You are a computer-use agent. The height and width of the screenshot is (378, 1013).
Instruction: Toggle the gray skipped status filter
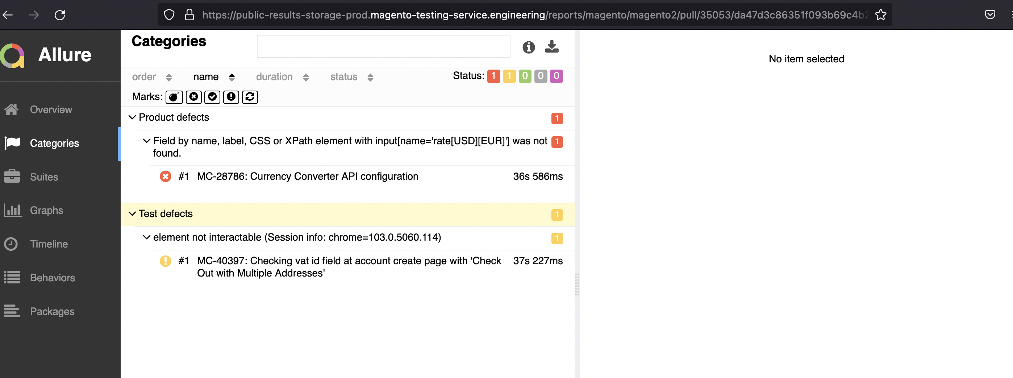coord(541,76)
